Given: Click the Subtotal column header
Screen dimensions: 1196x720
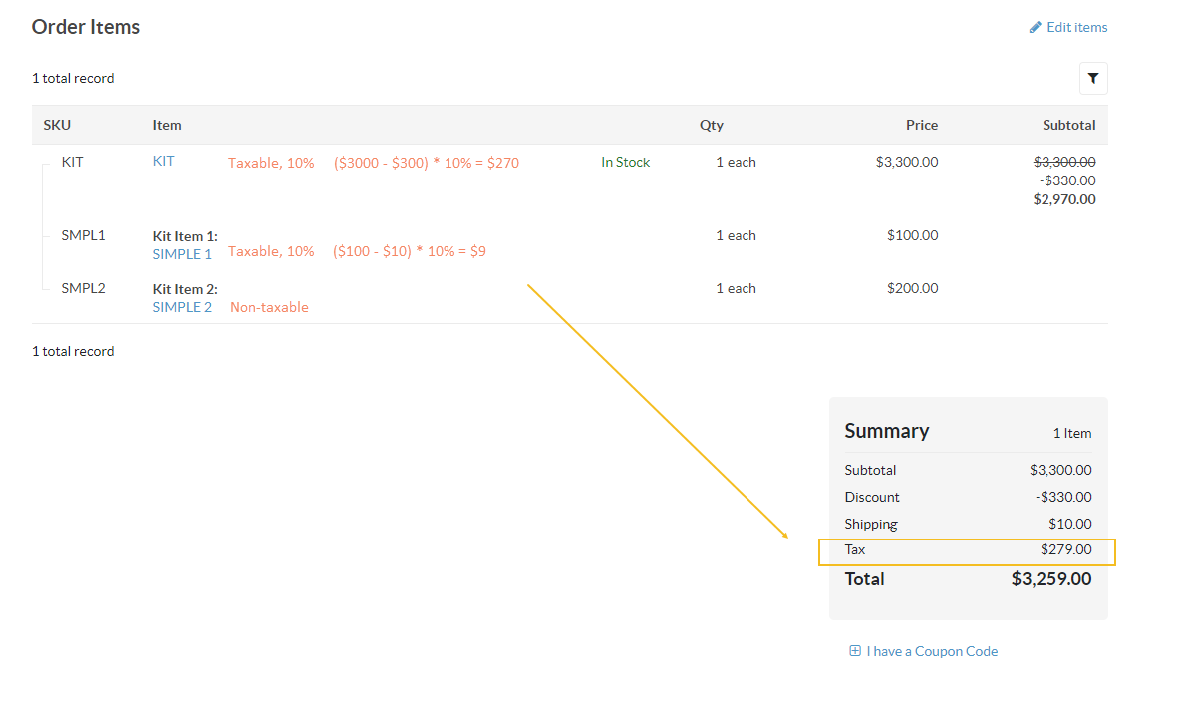Looking at the screenshot, I should (x=1068, y=125).
